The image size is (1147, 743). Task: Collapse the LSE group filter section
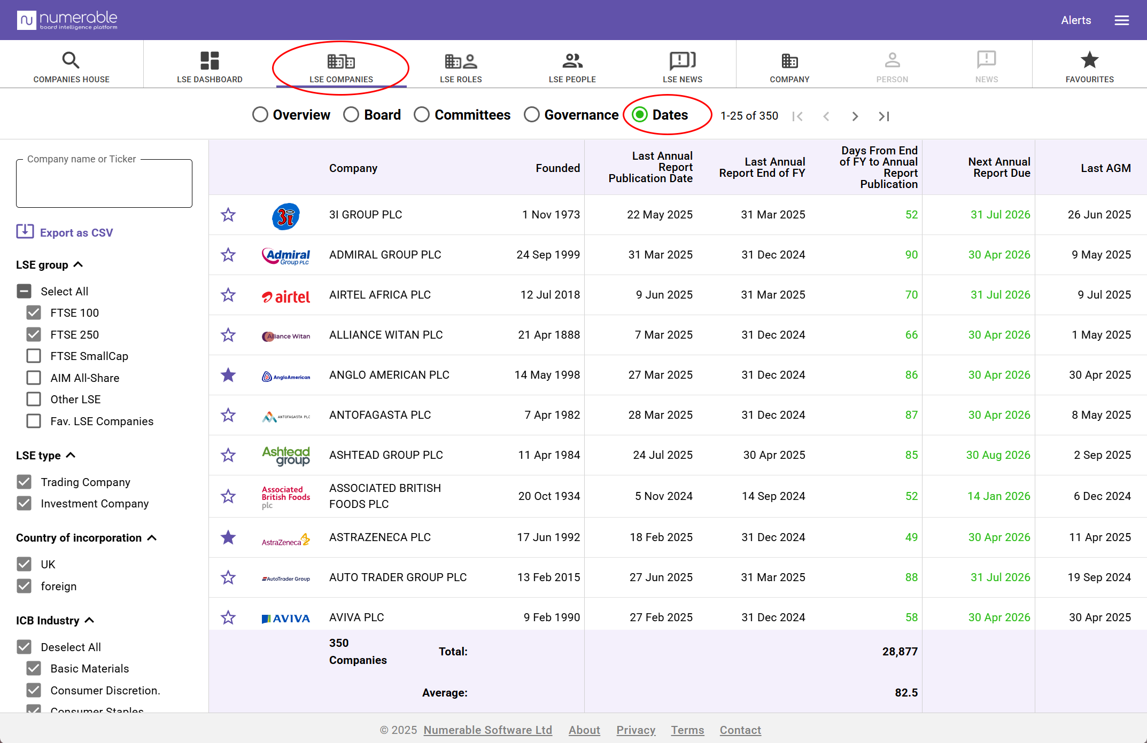[79, 264]
